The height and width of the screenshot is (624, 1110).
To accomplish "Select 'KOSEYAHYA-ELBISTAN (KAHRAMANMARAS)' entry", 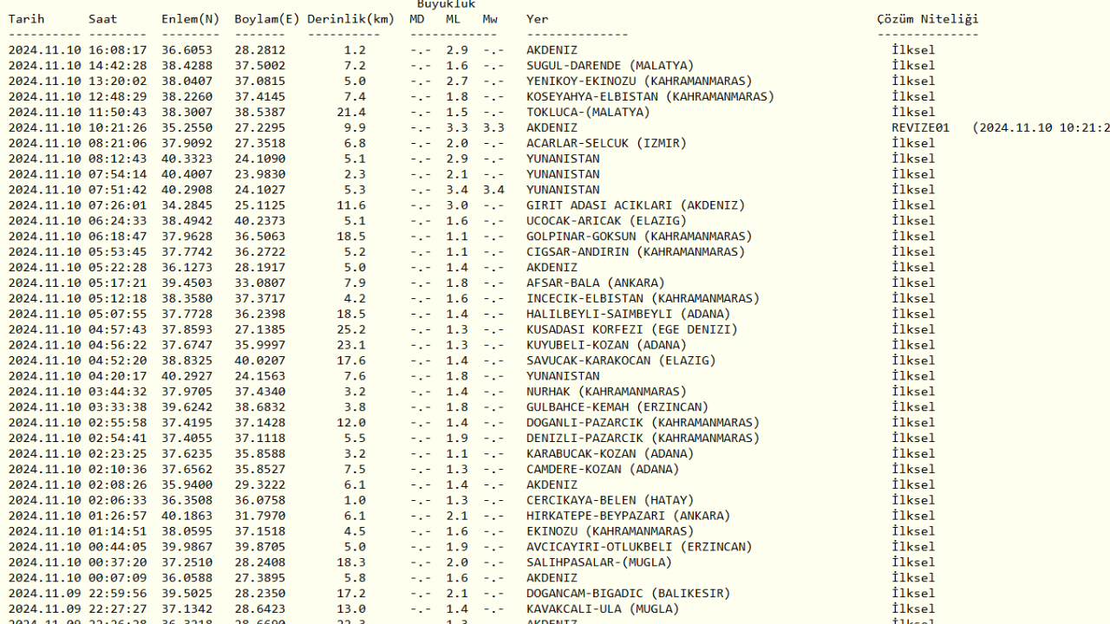I will point(650,97).
